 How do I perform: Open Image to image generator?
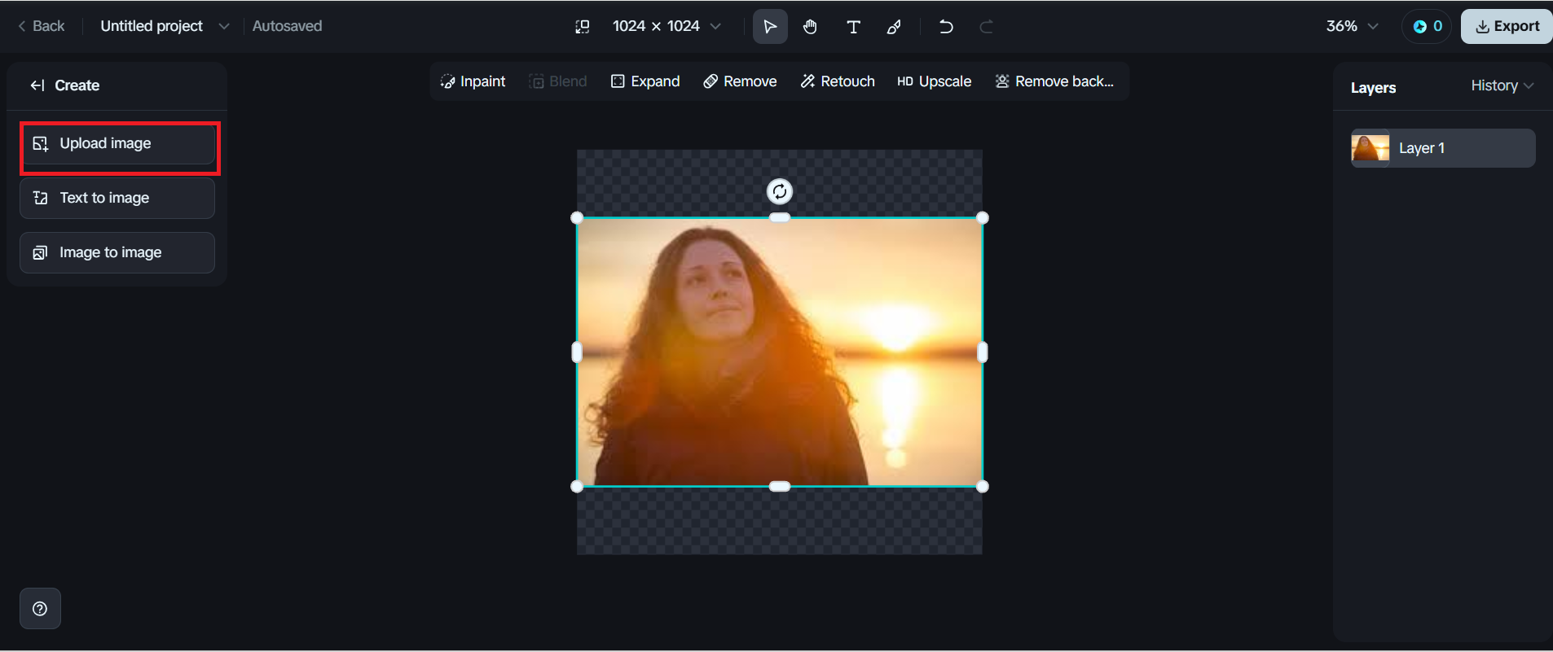coord(117,252)
